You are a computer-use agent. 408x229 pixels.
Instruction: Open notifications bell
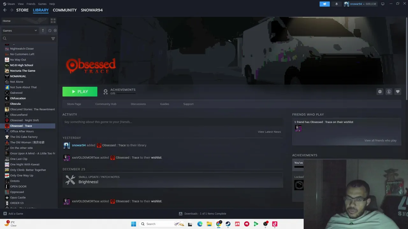pyautogui.click(x=337, y=4)
